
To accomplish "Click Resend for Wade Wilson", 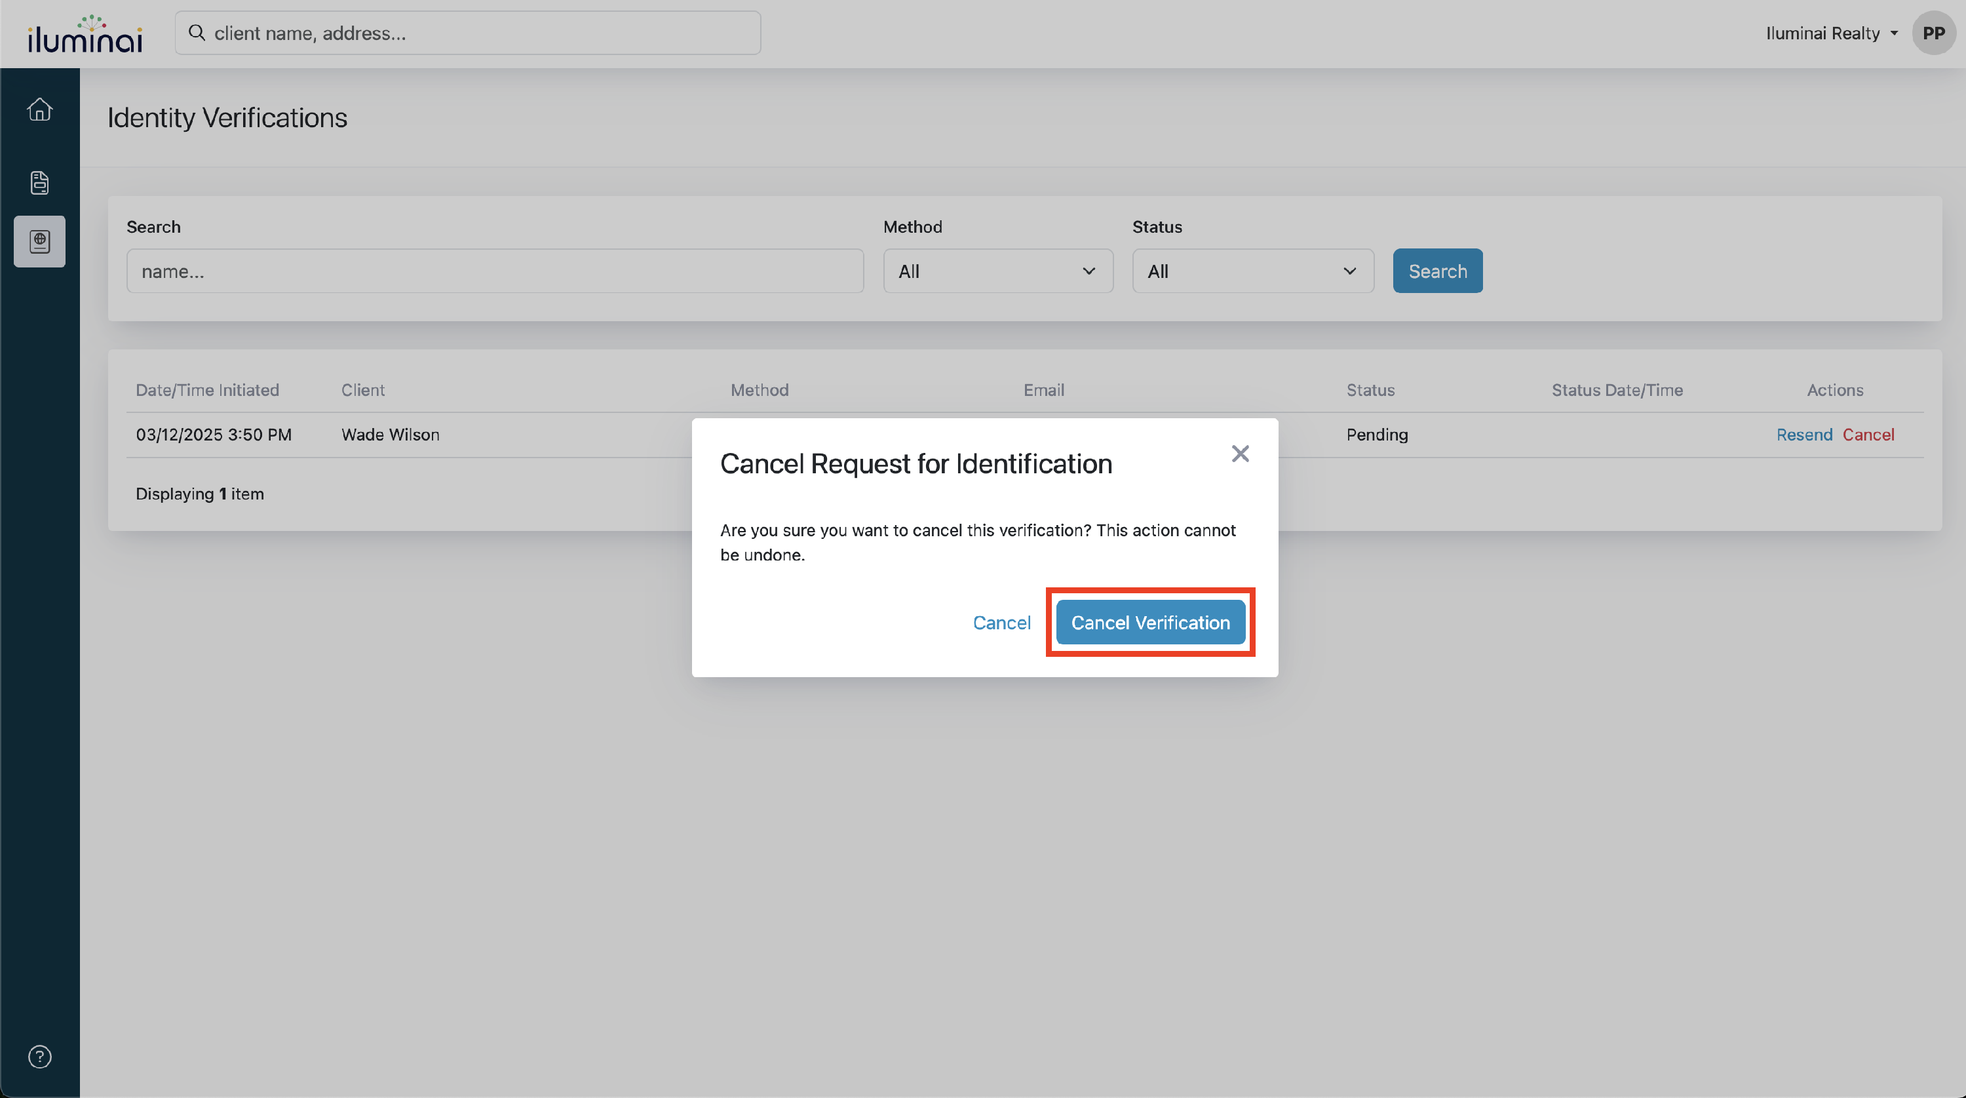I will point(1804,435).
